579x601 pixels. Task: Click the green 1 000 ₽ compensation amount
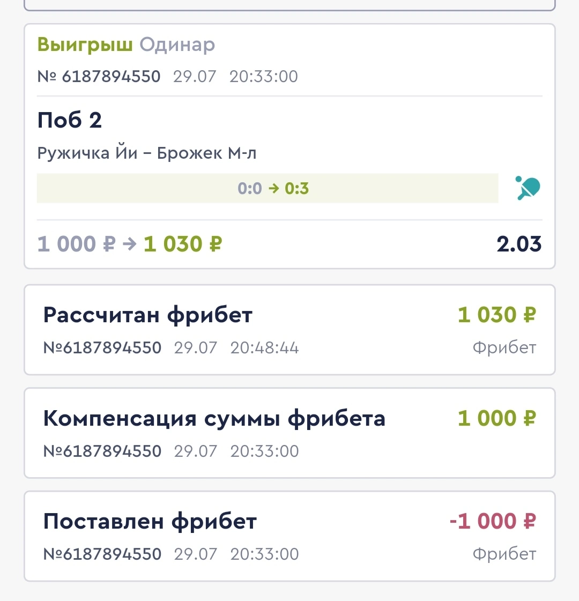[497, 418]
